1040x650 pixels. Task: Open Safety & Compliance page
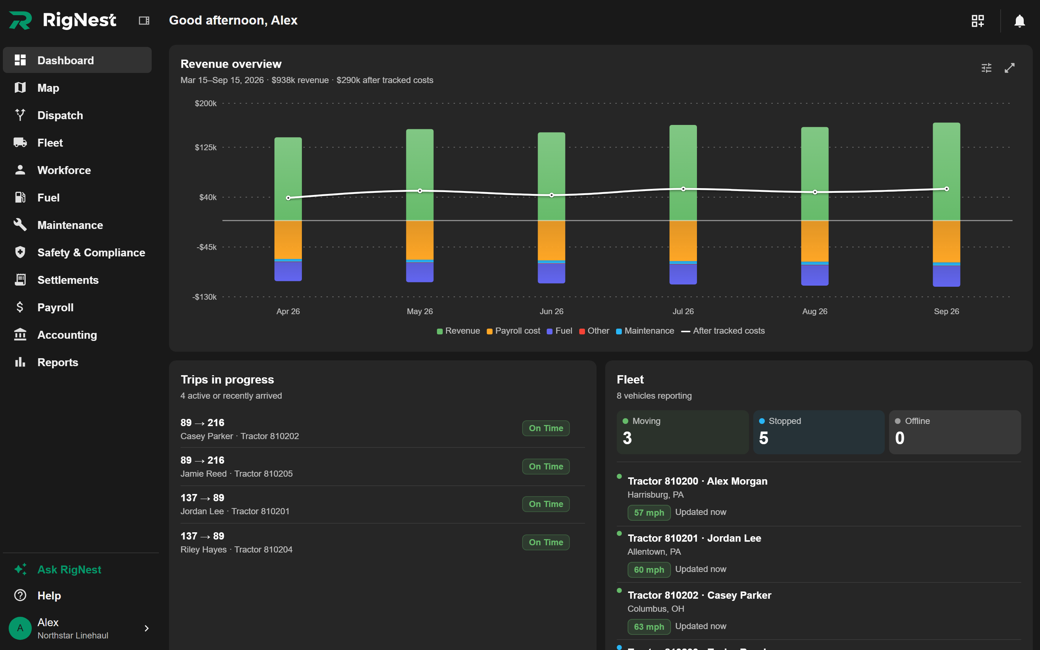(x=77, y=252)
